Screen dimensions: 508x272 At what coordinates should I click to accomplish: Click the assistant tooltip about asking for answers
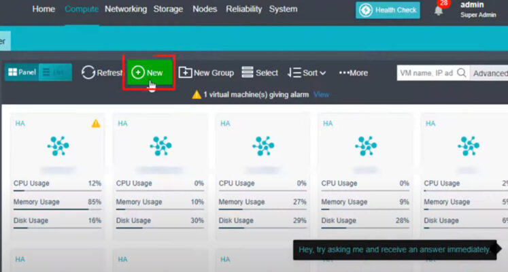pyautogui.click(x=395, y=250)
